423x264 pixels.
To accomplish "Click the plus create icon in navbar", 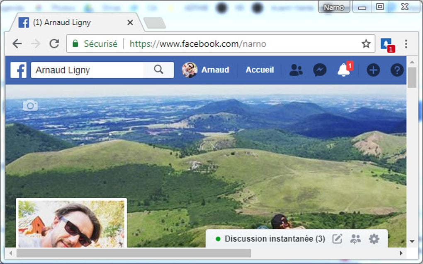I will [x=372, y=70].
